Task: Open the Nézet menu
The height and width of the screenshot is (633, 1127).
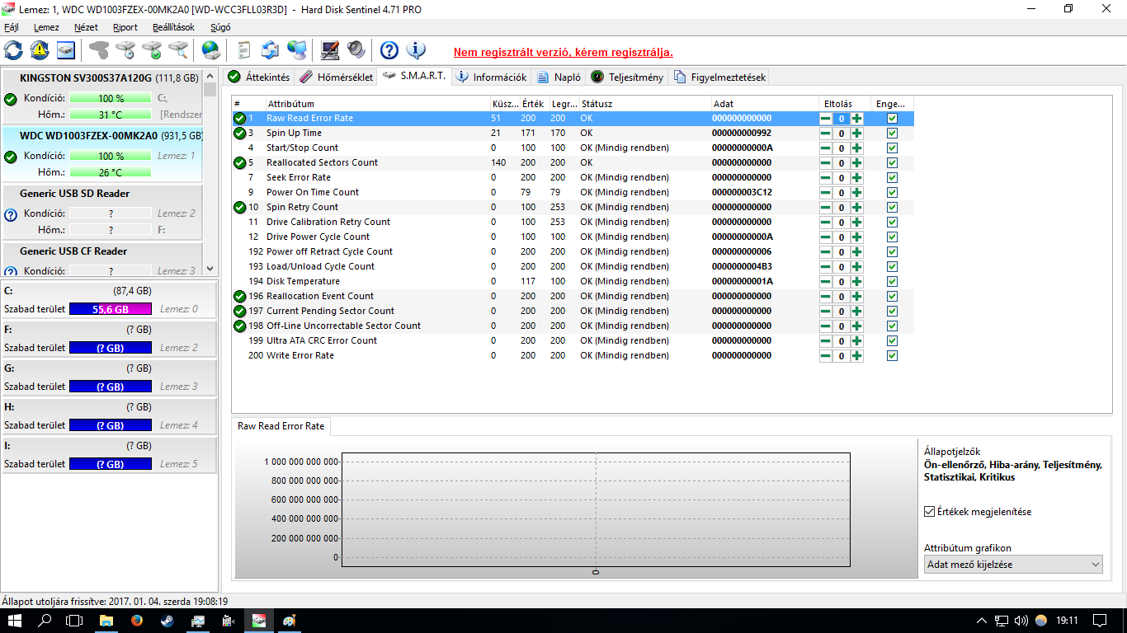Action: 86,27
